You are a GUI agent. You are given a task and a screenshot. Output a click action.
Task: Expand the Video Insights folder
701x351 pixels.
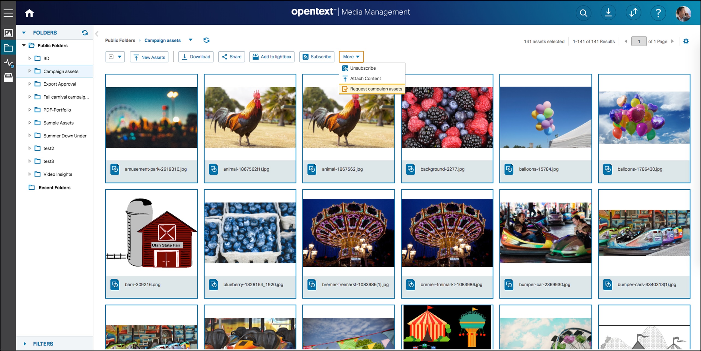point(29,174)
